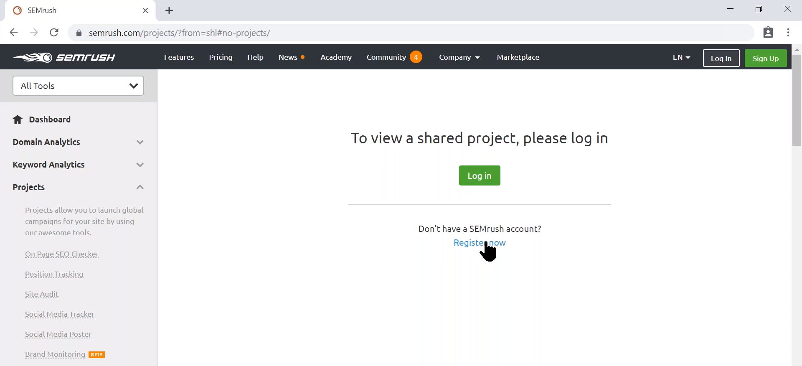802x366 pixels.
Task: Open the EN language selector
Action: [x=681, y=57]
